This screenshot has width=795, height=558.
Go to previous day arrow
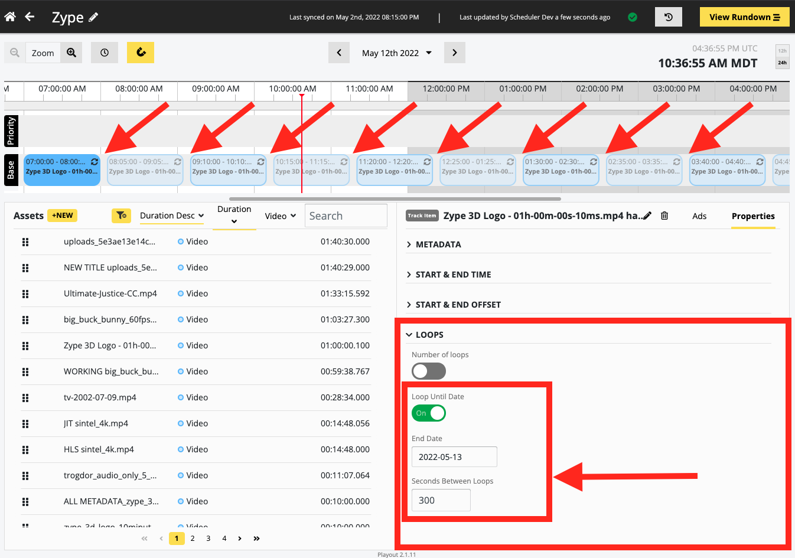click(339, 53)
